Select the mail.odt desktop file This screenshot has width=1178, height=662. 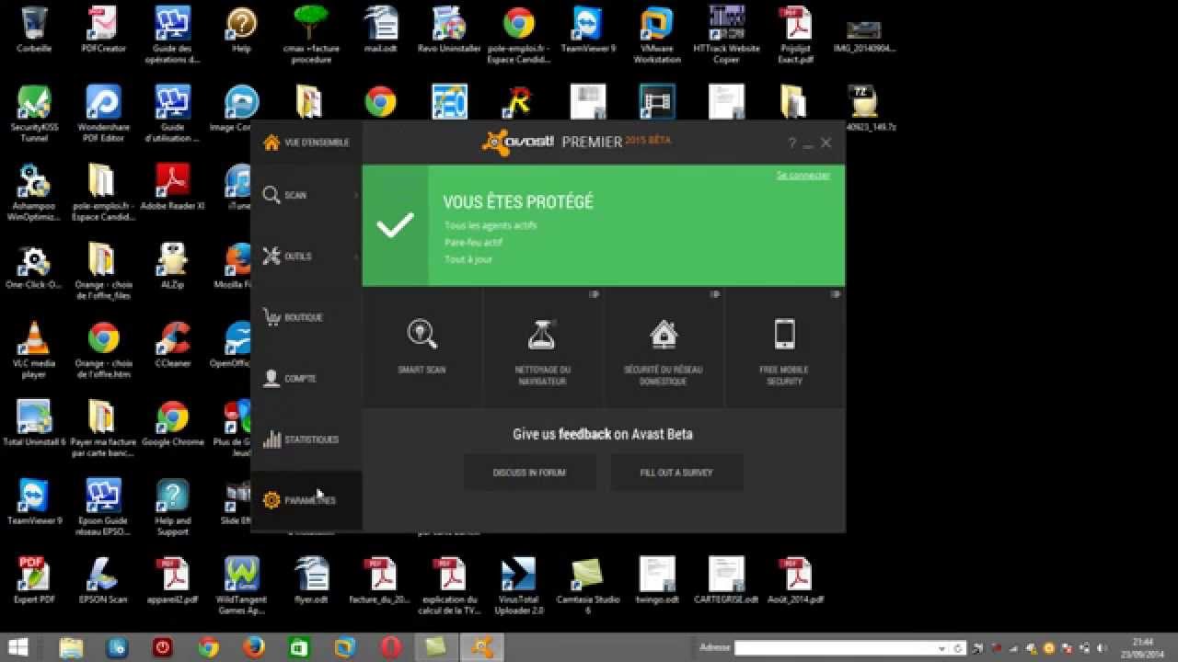pos(379,30)
